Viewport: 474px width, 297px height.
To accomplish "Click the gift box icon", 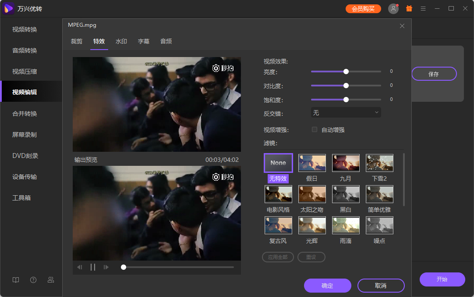I will [409, 9].
